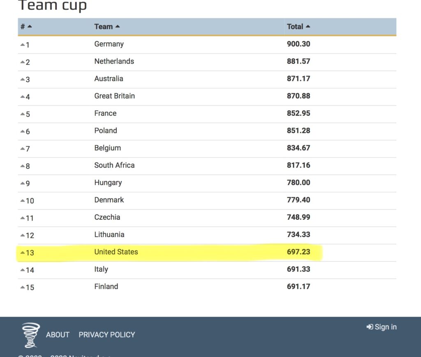This screenshot has height=357, width=421.
Task: Open the PRIVACY POLICY link
Action: point(107,335)
